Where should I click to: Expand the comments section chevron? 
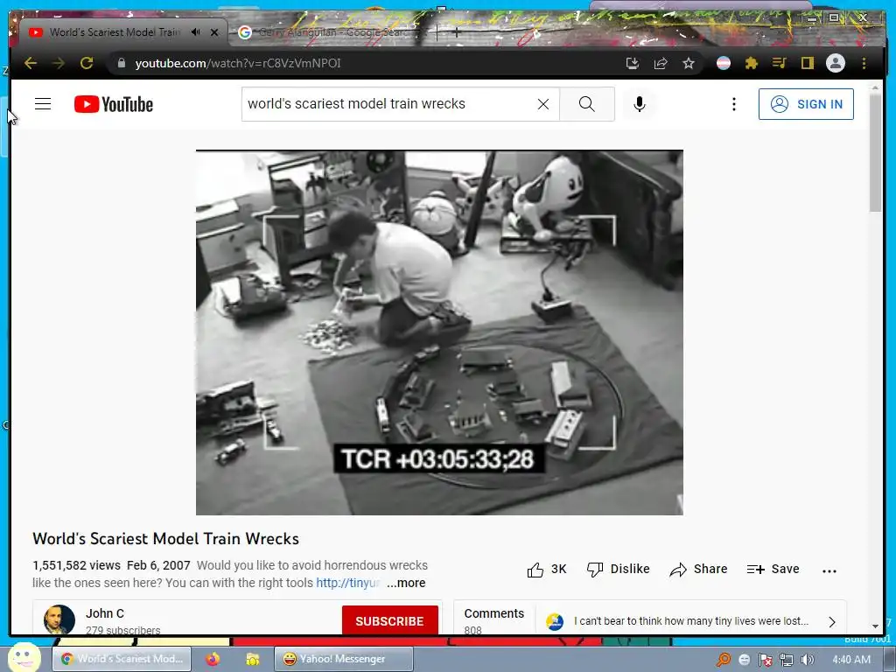pos(832,622)
